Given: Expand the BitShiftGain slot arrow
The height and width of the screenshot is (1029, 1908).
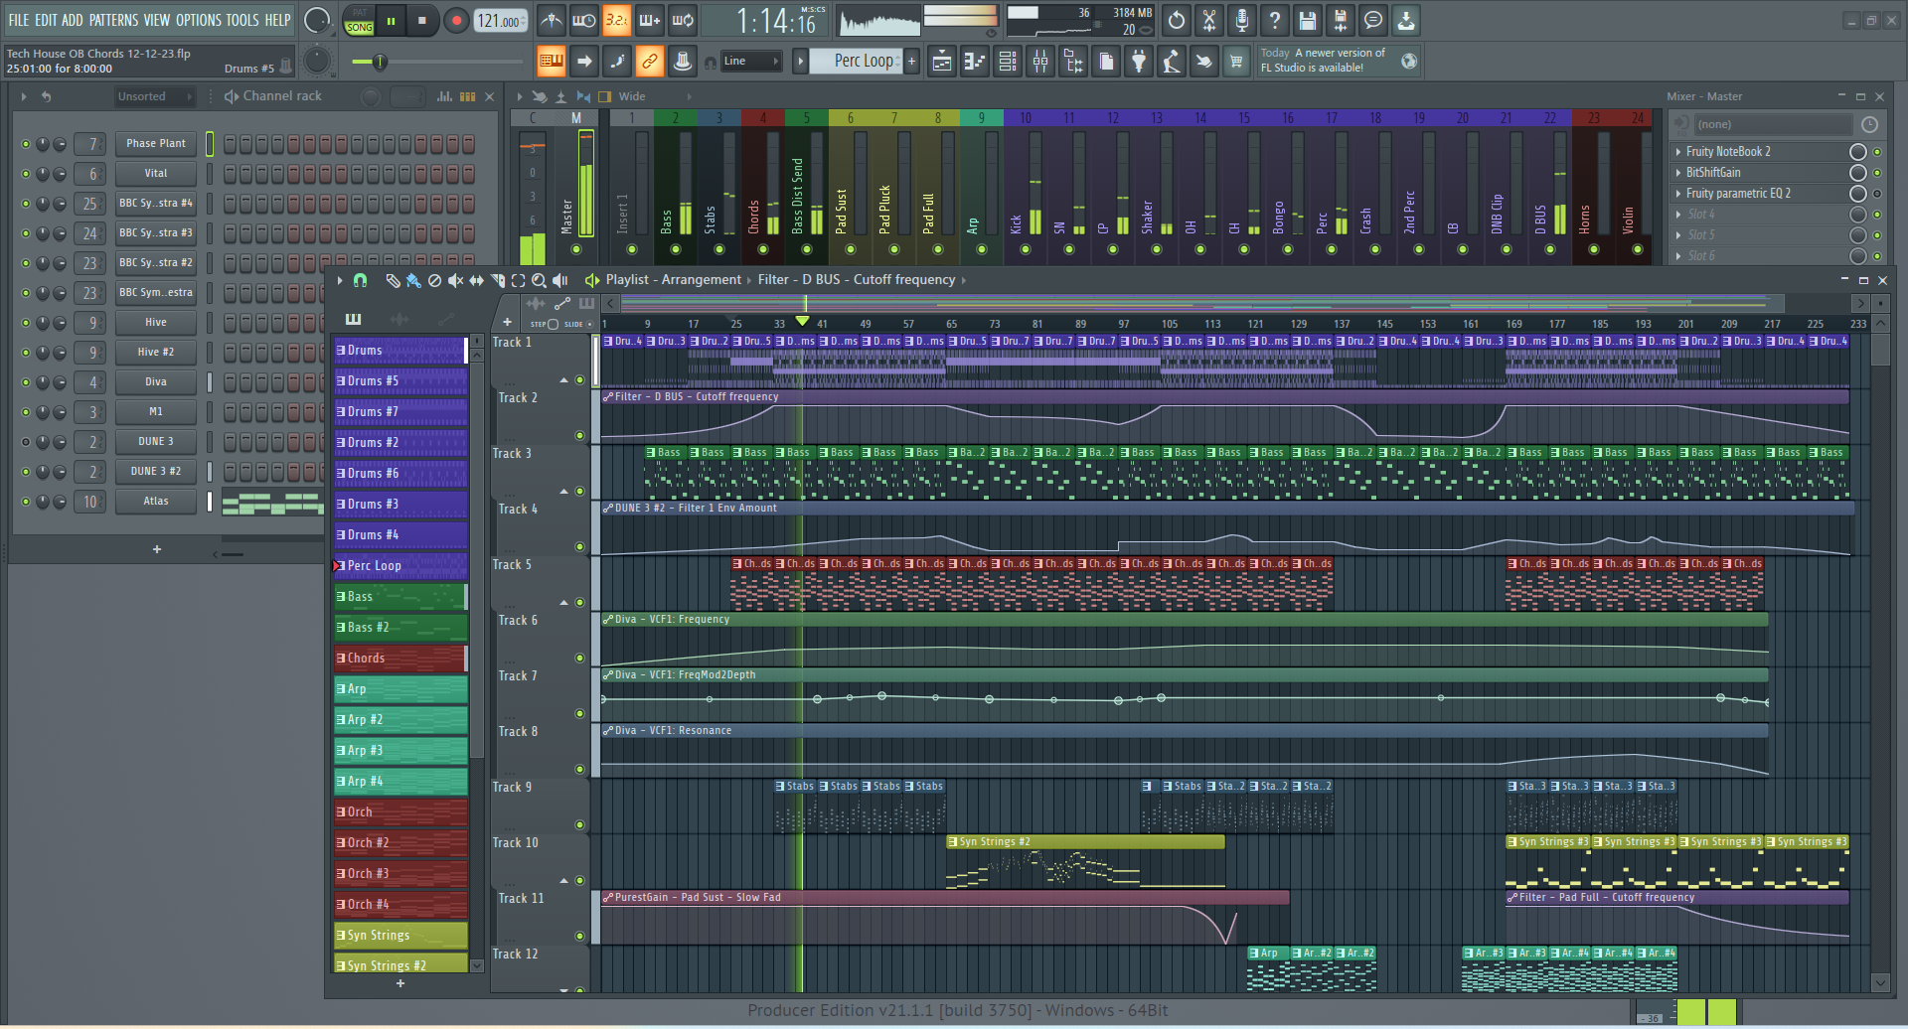Looking at the screenshot, I should [1678, 173].
